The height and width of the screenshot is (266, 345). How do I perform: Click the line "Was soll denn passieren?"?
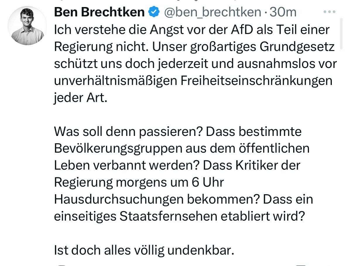click(x=126, y=132)
